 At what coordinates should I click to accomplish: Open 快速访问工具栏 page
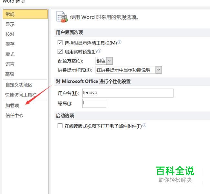point(21,95)
